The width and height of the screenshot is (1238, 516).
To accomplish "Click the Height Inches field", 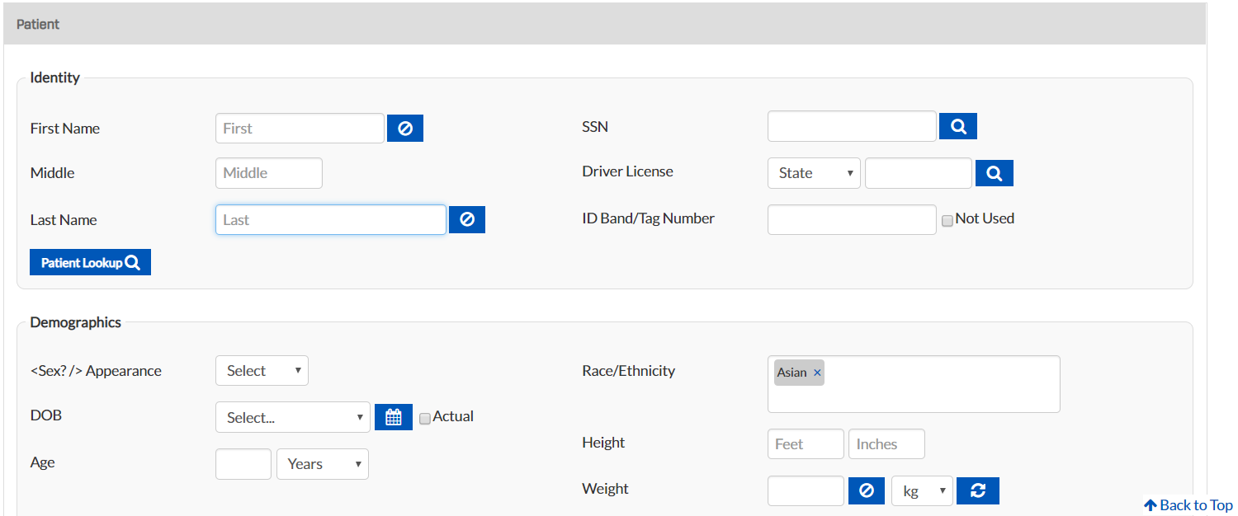I will click(x=886, y=443).
